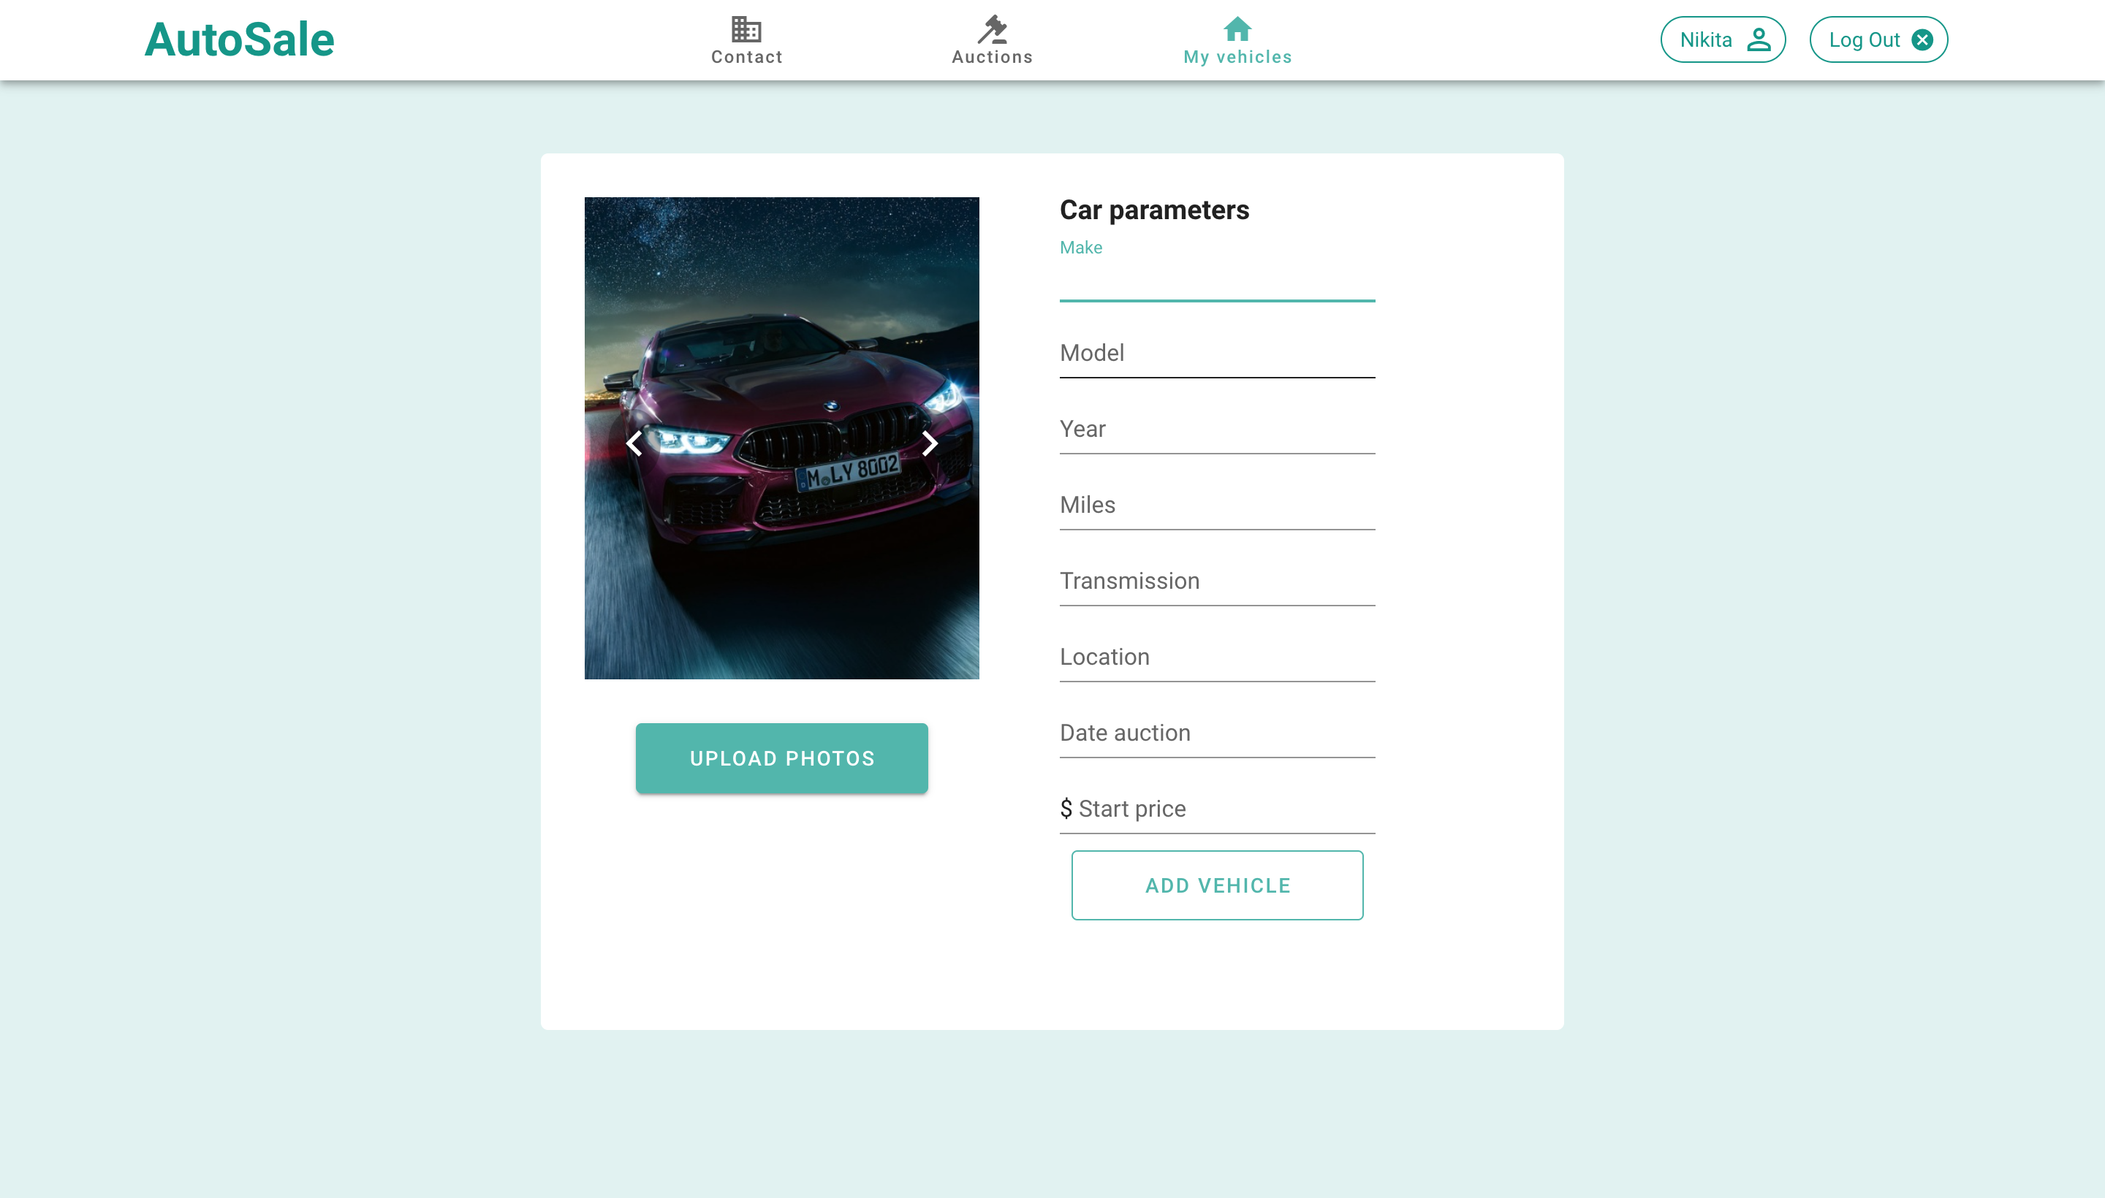Open the Contact menu label
This screenshot has width=2105, height=1198.
point(746,57)
